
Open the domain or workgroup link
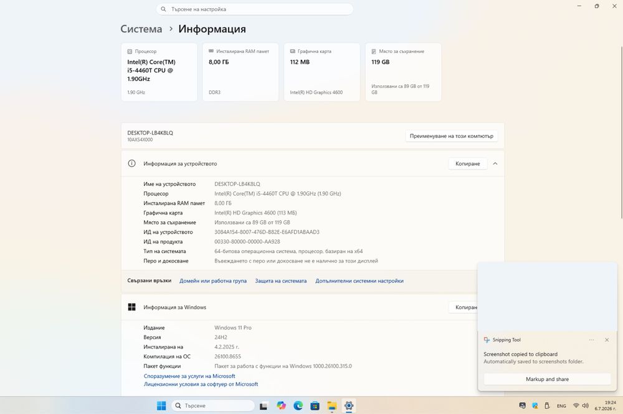coord(213,281)
